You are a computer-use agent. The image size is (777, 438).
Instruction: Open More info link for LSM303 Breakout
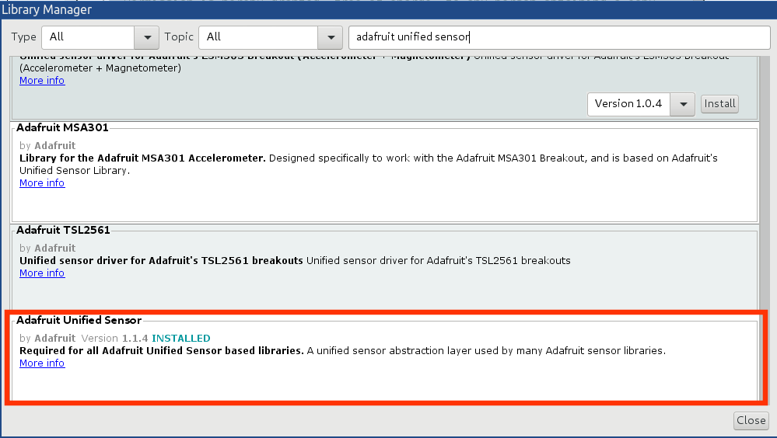tap(42, 81)
